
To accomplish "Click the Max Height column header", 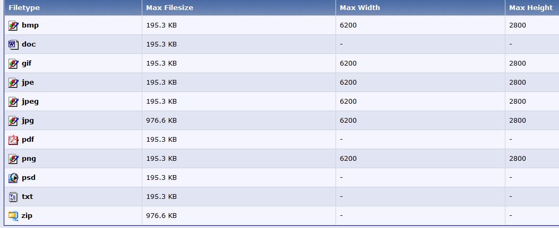I will (x=532, y=7).
